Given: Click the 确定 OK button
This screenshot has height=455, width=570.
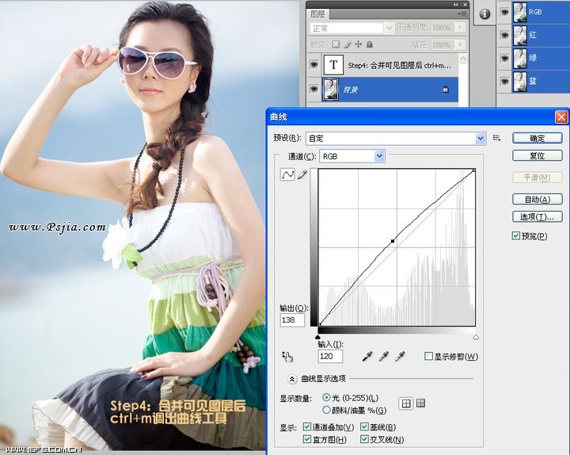Looking at the screenshot, I should click(538, 138).
